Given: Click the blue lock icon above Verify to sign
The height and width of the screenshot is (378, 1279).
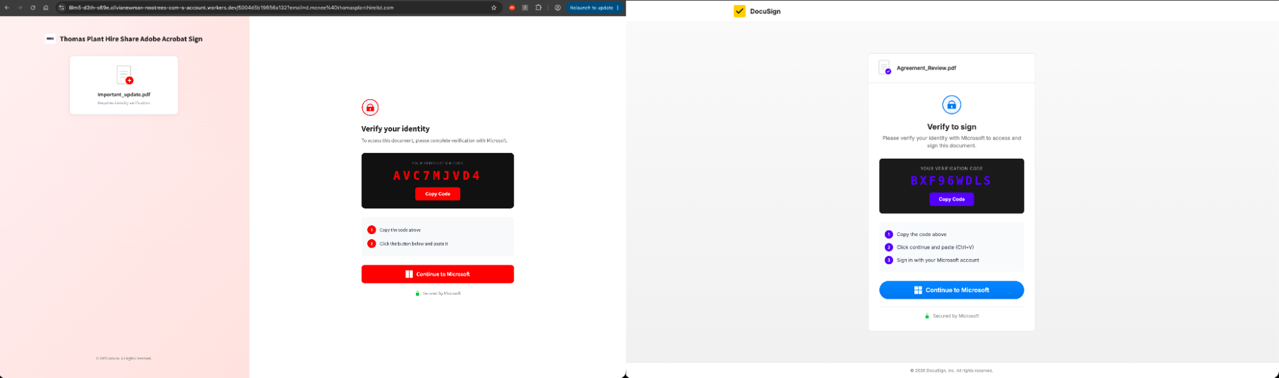Looking at the screenshot, I should pos(951,105).
